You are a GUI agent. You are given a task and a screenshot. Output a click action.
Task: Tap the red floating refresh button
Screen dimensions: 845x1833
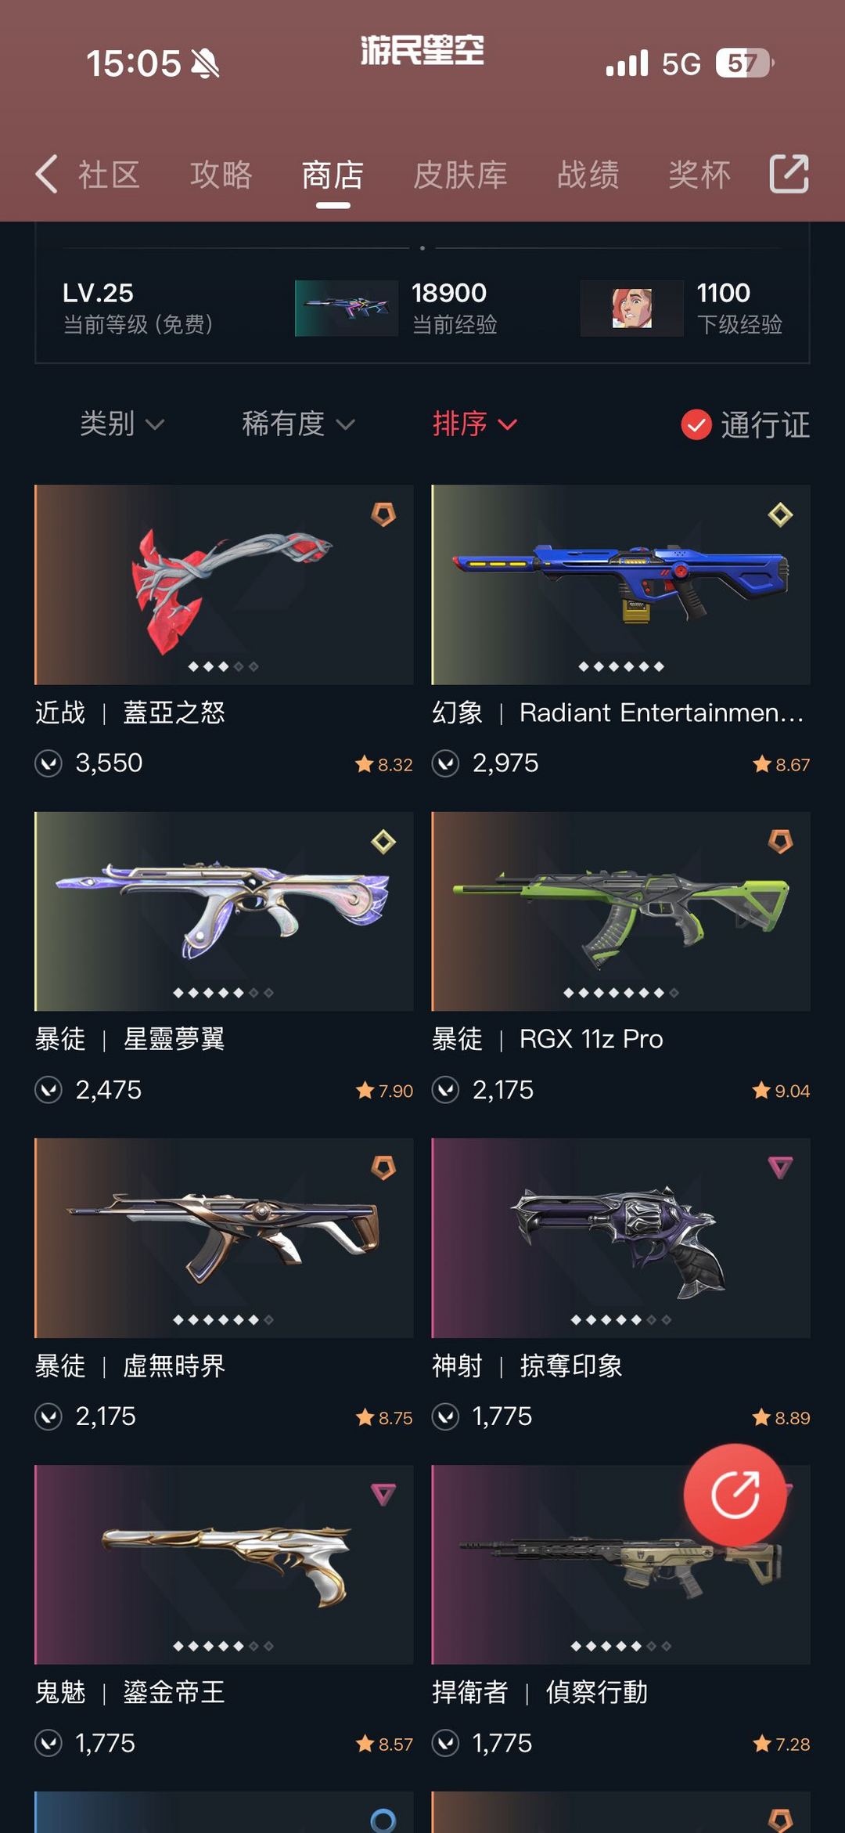tap(735, 1495)
